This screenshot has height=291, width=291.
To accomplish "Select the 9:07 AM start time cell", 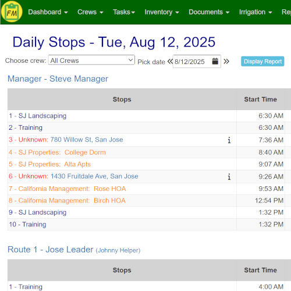I will 261,164.
